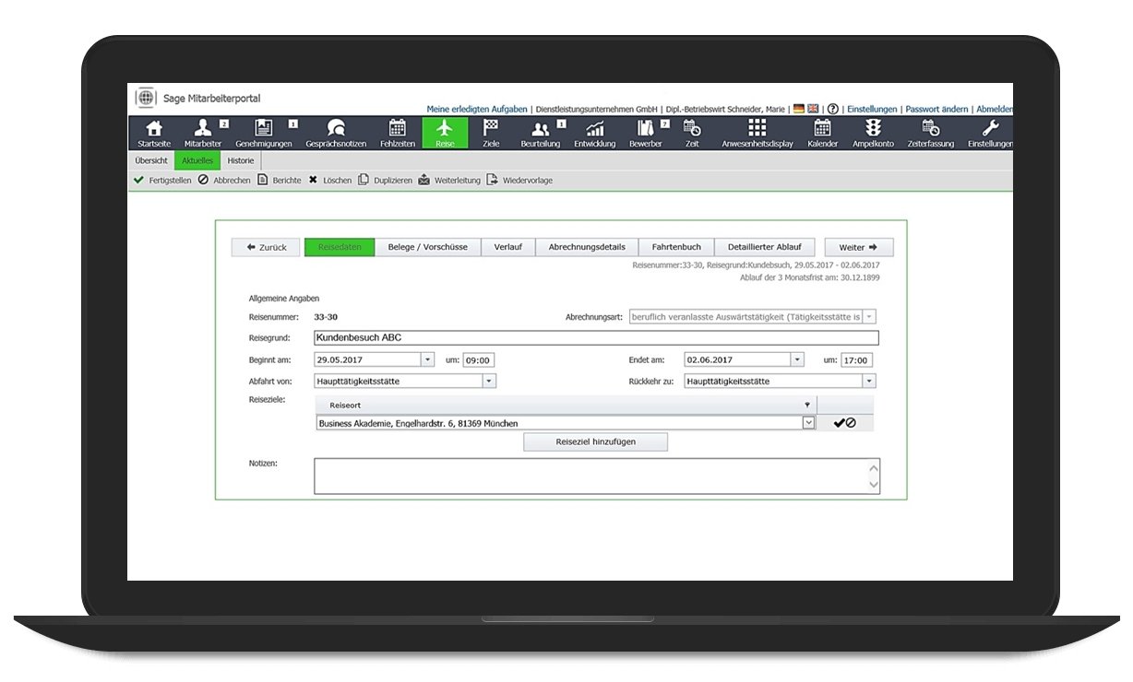This screenshot has height=682, width=1133.
Task: Open the Belege / Vorschüsse tab
Action: [x=428, y=247]
